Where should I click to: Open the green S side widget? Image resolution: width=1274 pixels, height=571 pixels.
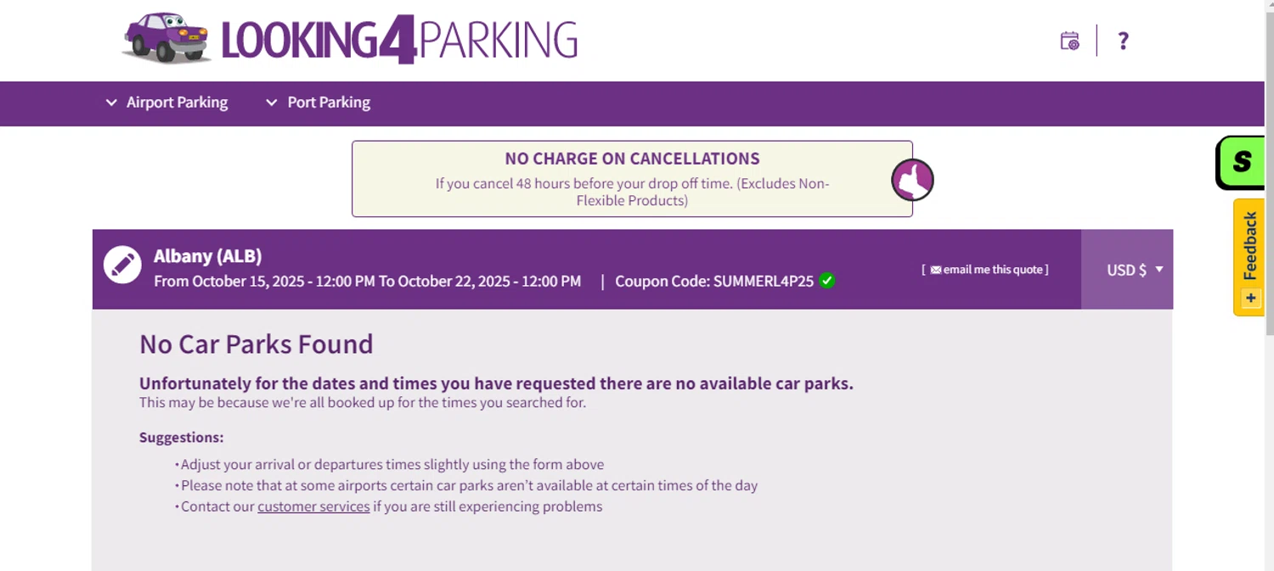1241,162
